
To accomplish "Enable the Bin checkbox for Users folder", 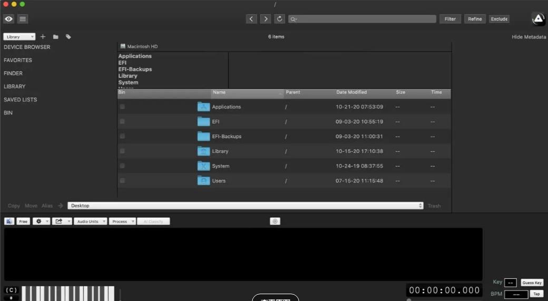I will click(122, 181).
